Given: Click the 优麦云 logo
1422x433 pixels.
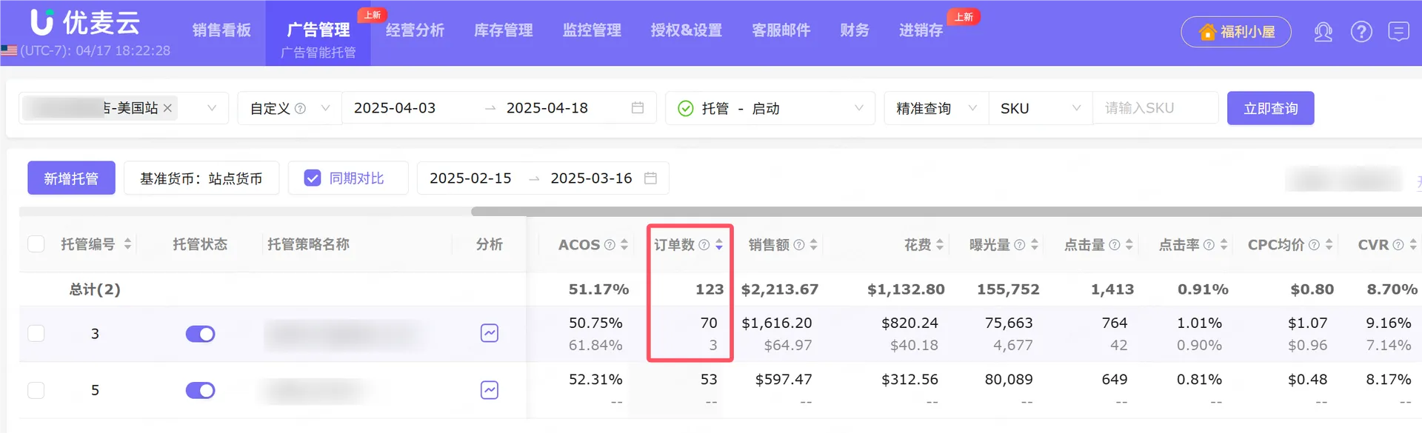Looking at the screenshot, I should pyautogui.click(x=85, y=22).
